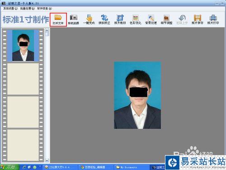Select the 倾斜矫正 tilt correction tool
226x170 pixels.
104,19
